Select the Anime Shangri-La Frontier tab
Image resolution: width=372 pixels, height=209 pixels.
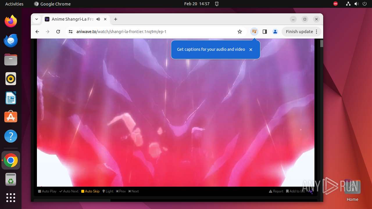(76, 19)
